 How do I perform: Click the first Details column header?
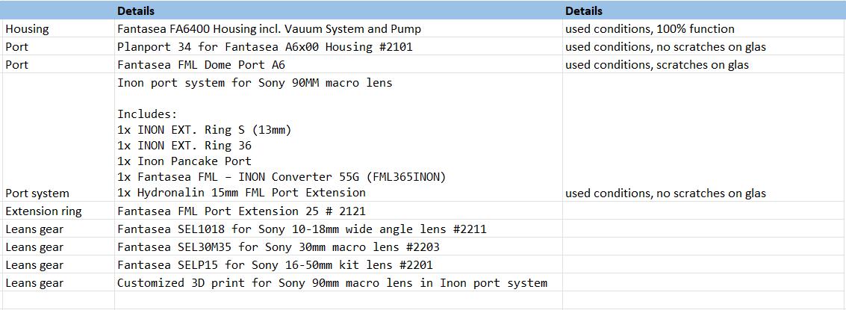(338, 10)
